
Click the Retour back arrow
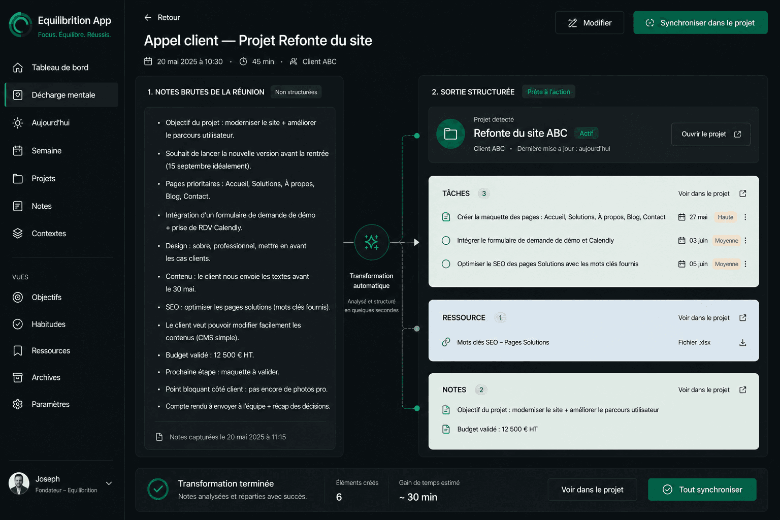point(148,17)
